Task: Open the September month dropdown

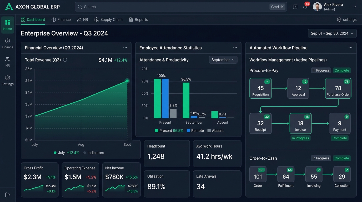Action: pyautogui.click(x=223, y=60)
